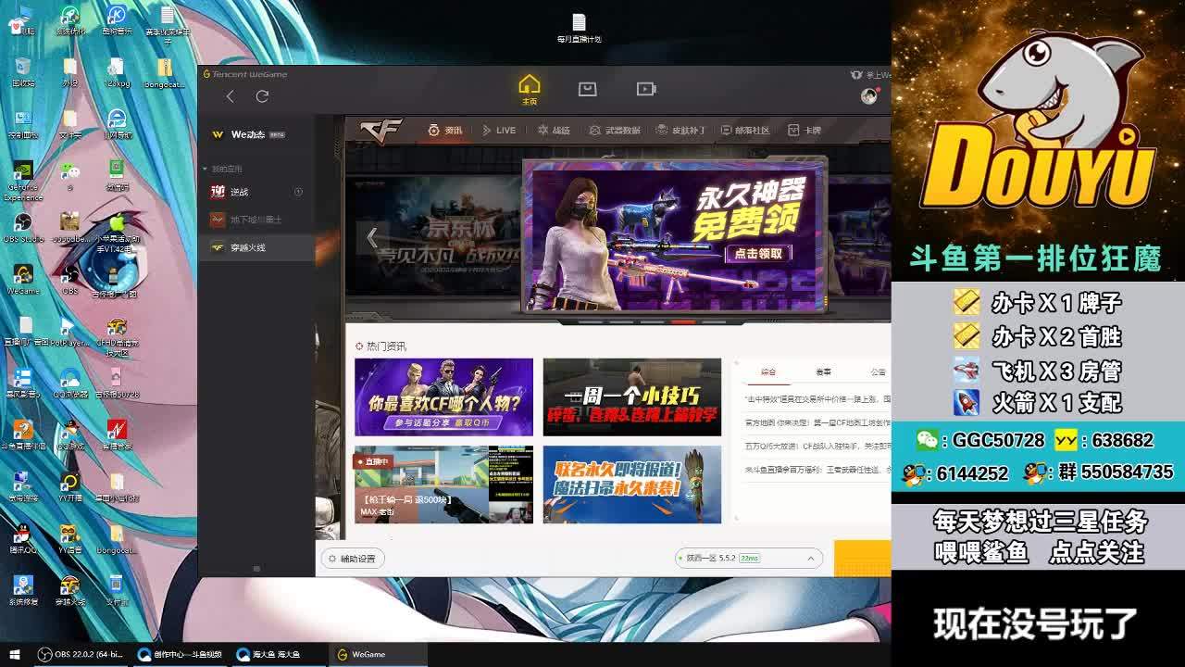The height and width of the screenshot is (667, 1185).
Task: Click the 辅助设置 button
Action: click(352, 559)
